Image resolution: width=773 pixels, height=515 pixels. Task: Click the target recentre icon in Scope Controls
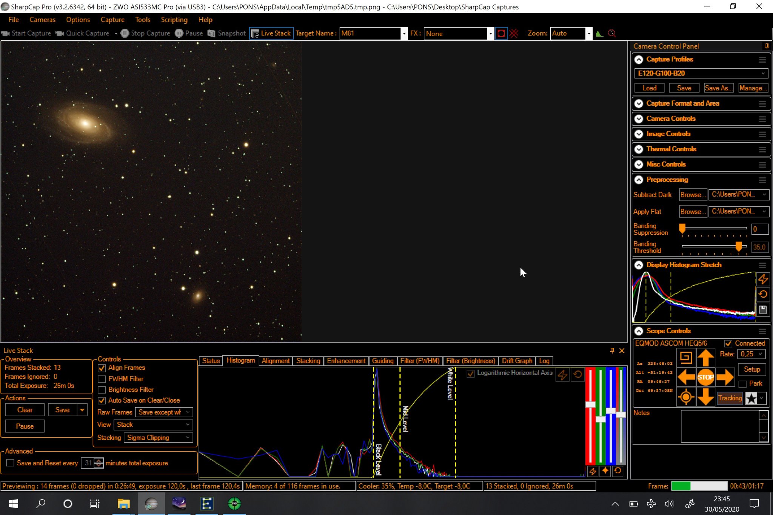pyautogui.click(x=686, y=397)
